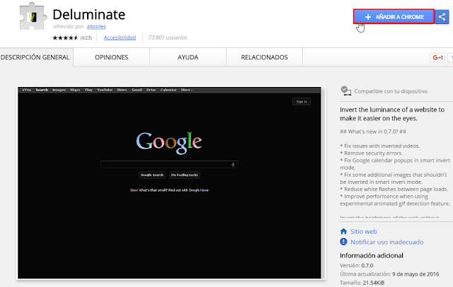Image resolution: width=453 pixels, height=287 pixels.
Task: Click the "What's new in 0.7.0?" line
Action: (x=373, y=131)
